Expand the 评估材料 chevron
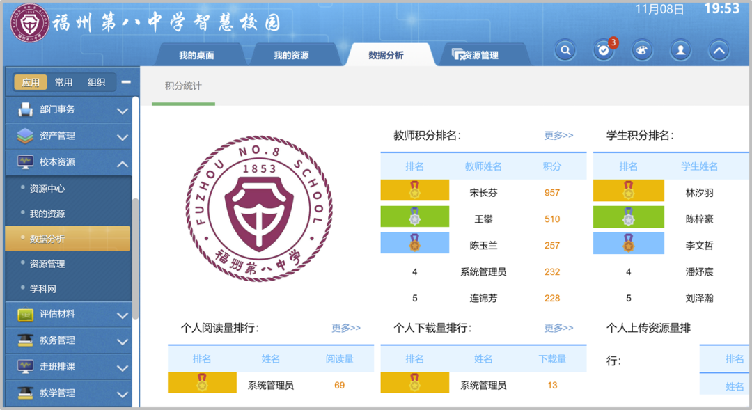 tap(123, 315)
